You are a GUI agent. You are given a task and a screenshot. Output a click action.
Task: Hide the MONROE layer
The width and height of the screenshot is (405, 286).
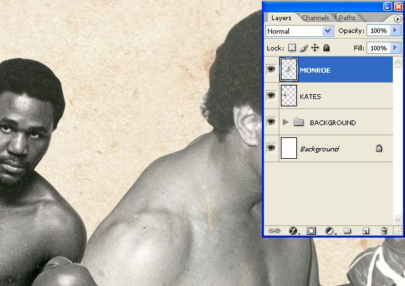[x=271, y=69]
